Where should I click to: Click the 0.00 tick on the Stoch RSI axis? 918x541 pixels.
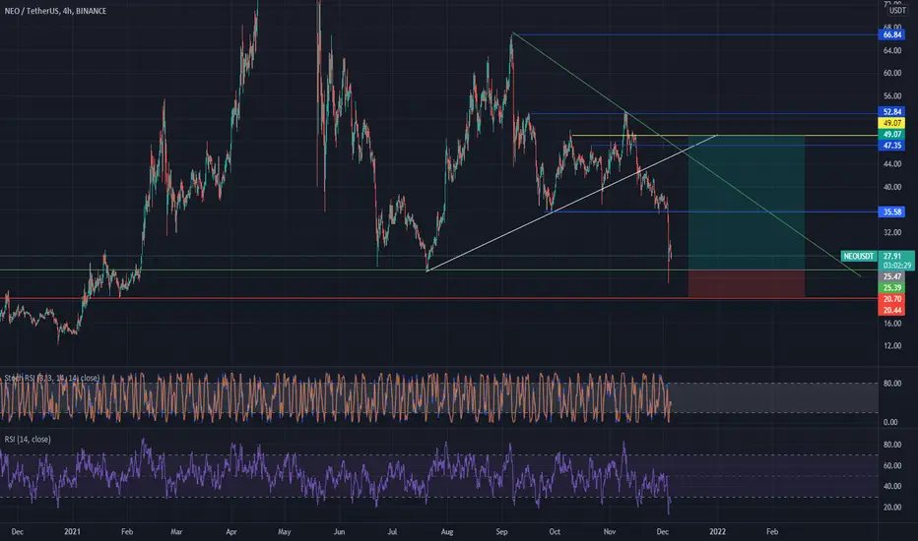(x=889, y=422)
